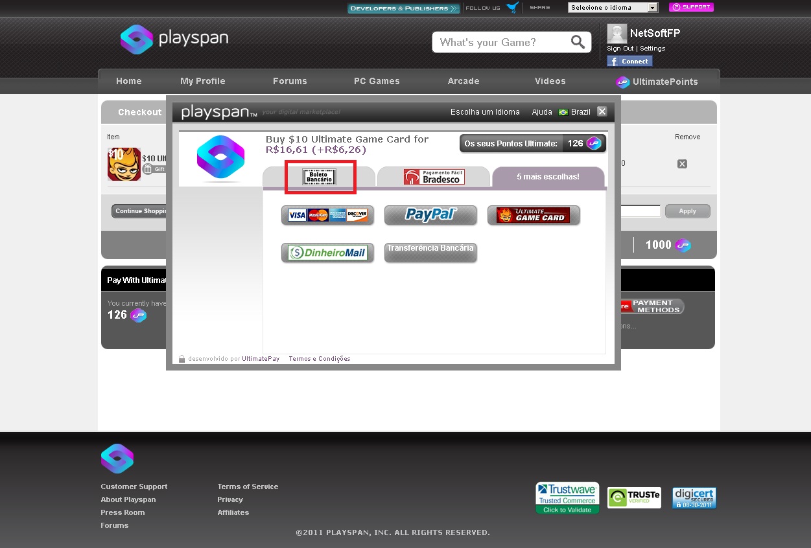This screenshot has height=548, width=811.
Task: Choose PayPal payment option
Action: click(430, 215)
